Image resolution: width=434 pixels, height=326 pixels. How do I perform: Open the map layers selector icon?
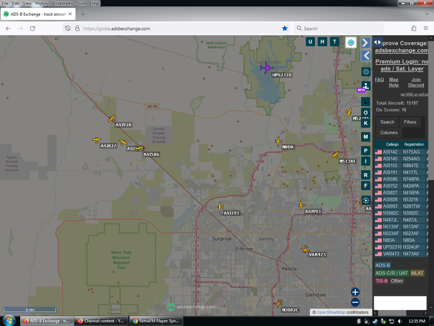(x=351, y=42)
